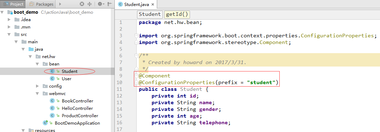Click the BootDemoApplication runnable class icon
Screen dimensions: 380x132
45,123
